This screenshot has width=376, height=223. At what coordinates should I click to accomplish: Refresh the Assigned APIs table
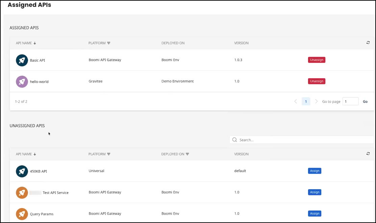click(368, 43)
